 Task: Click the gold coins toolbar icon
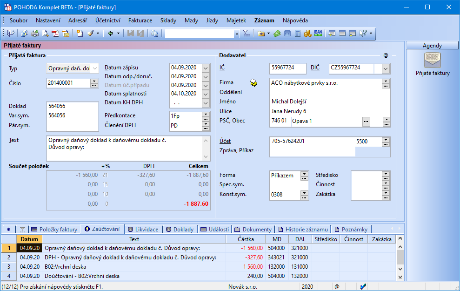(x=308, y=34)
